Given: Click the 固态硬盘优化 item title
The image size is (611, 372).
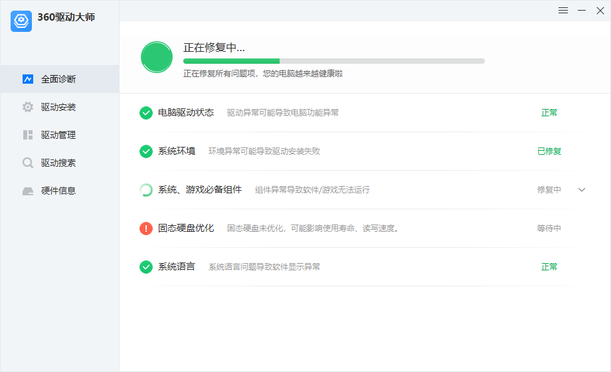Looking at the screenshot, I should coord(186,228).
